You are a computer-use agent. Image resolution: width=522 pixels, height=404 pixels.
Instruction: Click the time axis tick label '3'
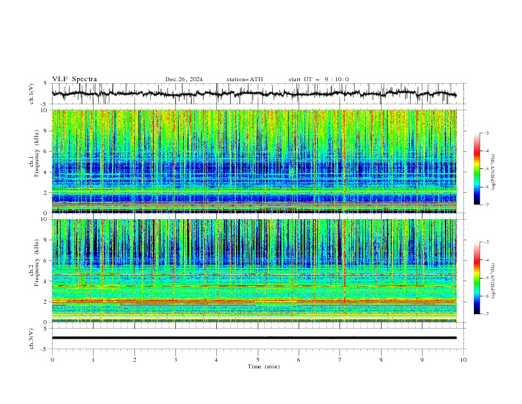click(175, 360)
